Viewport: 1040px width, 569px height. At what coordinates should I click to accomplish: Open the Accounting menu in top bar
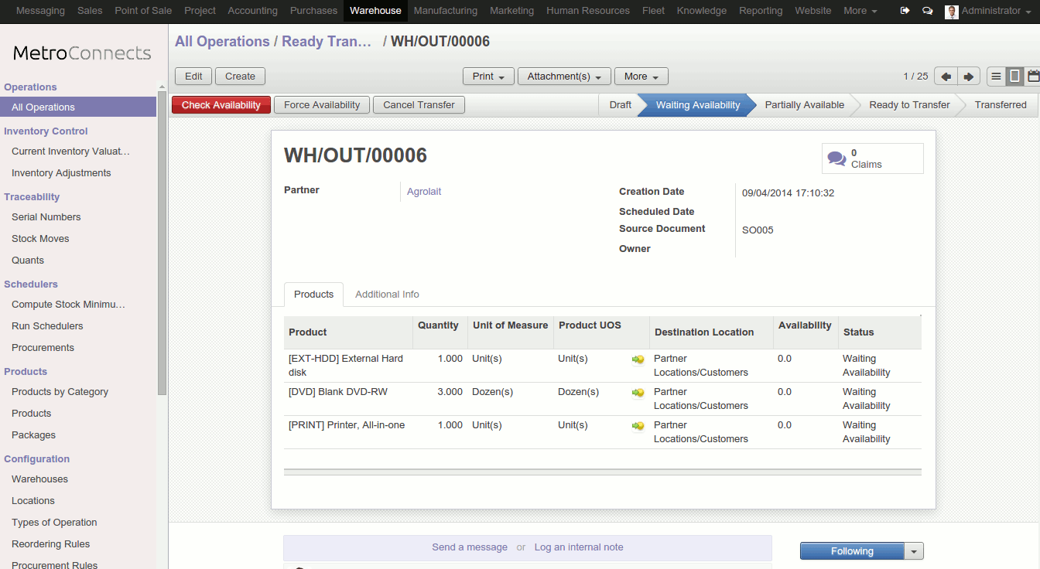click(252, 11)
